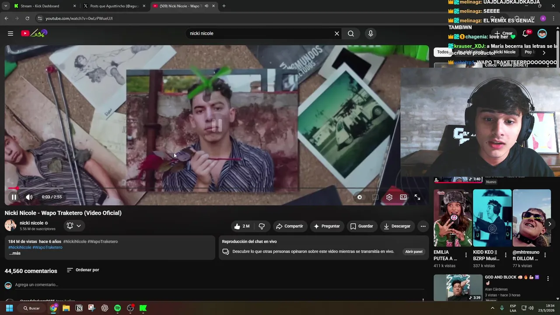The height and width of the screenshot is (315, 560).
Task: Open the #WapoTraketero hashtag link
Action: [47, 247]
